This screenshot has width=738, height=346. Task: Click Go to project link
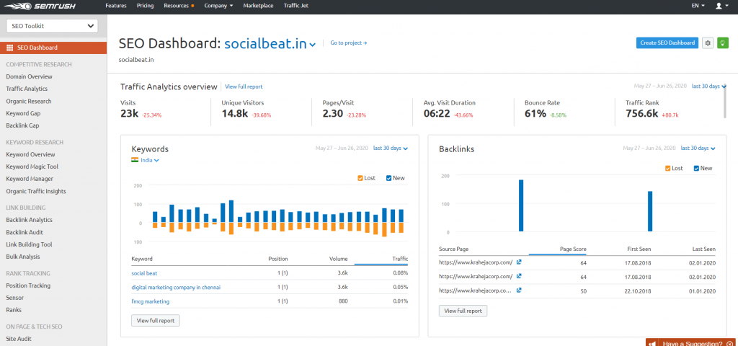pos(348,43)
